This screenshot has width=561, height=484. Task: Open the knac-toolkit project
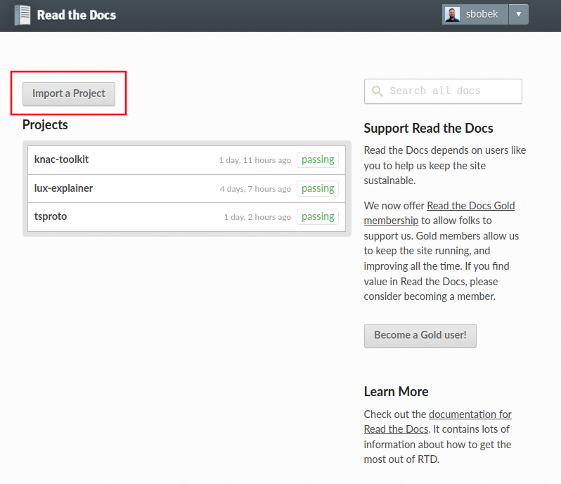point(61,159)
